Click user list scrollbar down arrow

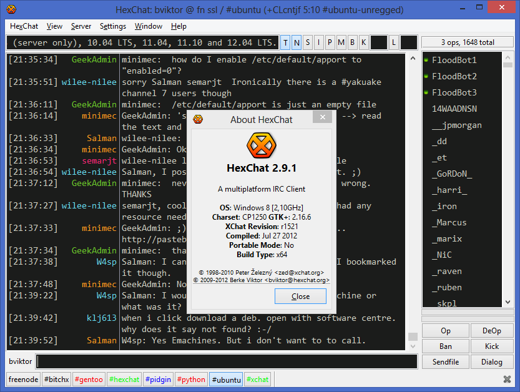point(508,302)
